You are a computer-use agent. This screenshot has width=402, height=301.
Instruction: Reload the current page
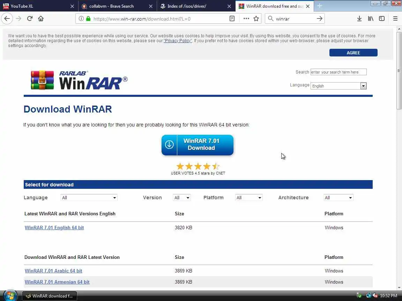click(30, 19)
